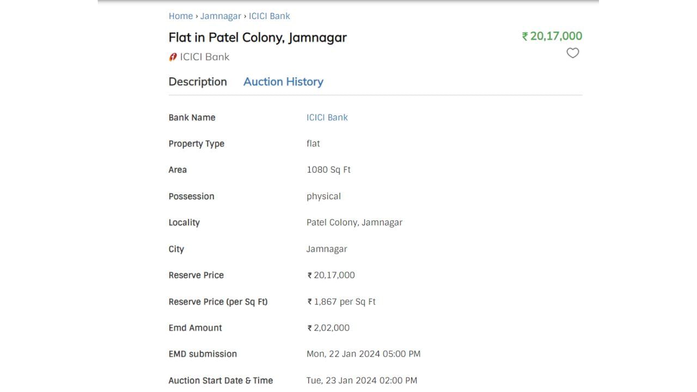Screen dimensions: 697x392
Task: Open ICICI Bank link in Bank Name row
Action: 327,117
